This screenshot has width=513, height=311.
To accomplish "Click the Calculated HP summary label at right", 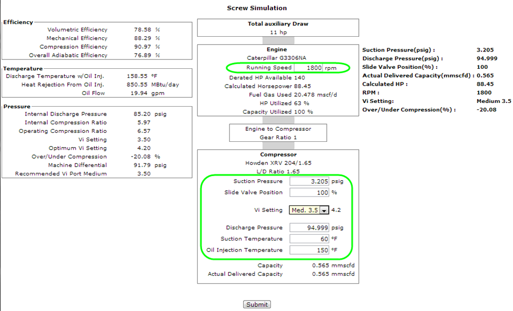I will coord(386,84).
